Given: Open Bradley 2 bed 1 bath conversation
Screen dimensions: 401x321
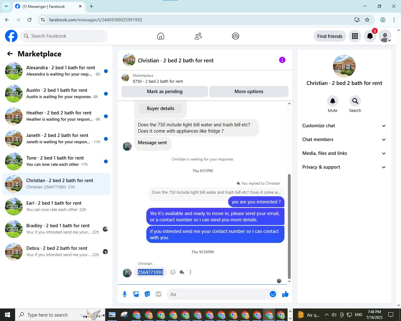Looking at the screenshot, I should (56, 229).
